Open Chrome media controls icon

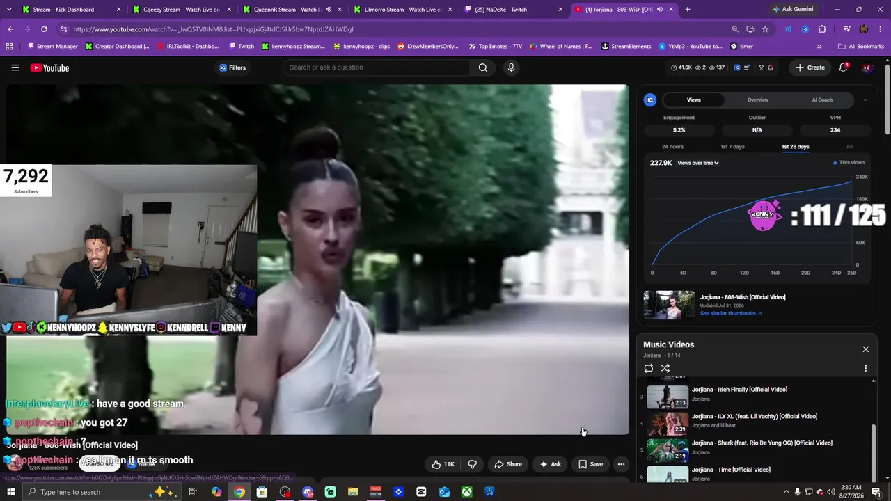846,29
